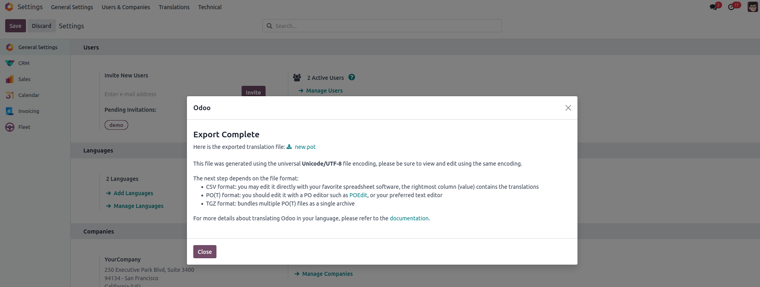
Task: Open the documentation link
Action: pyautogui.click(x=409, y=218)
